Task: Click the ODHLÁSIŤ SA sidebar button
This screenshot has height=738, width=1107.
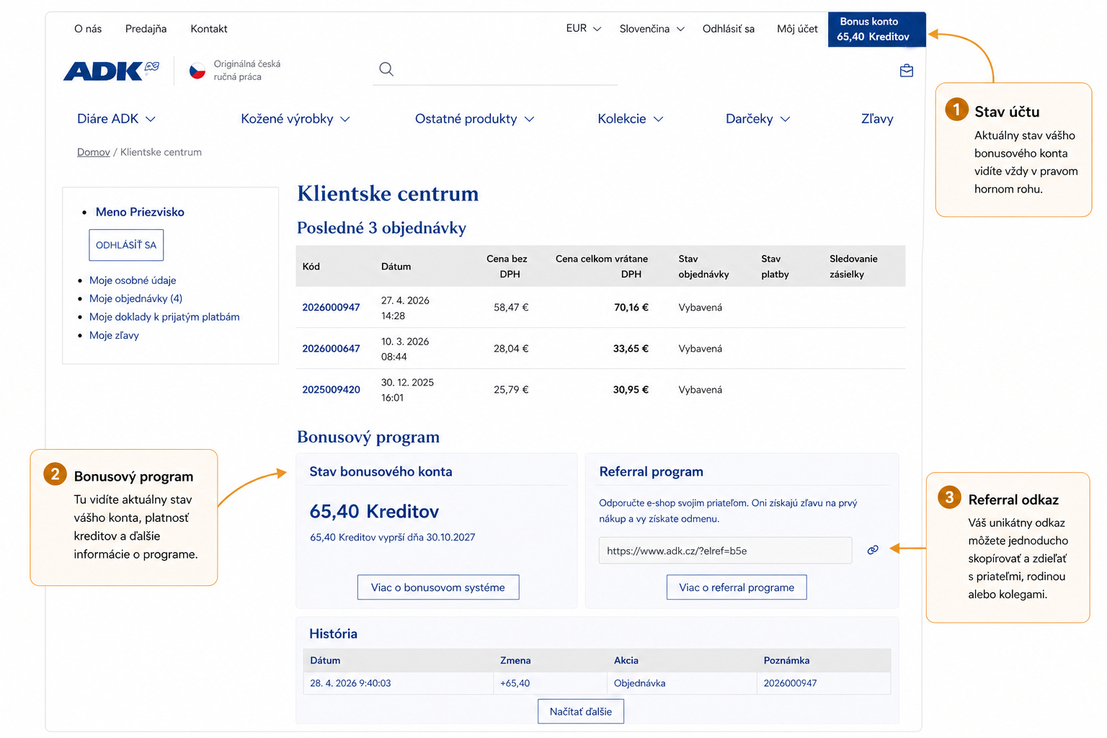Action: coord(126,245)
